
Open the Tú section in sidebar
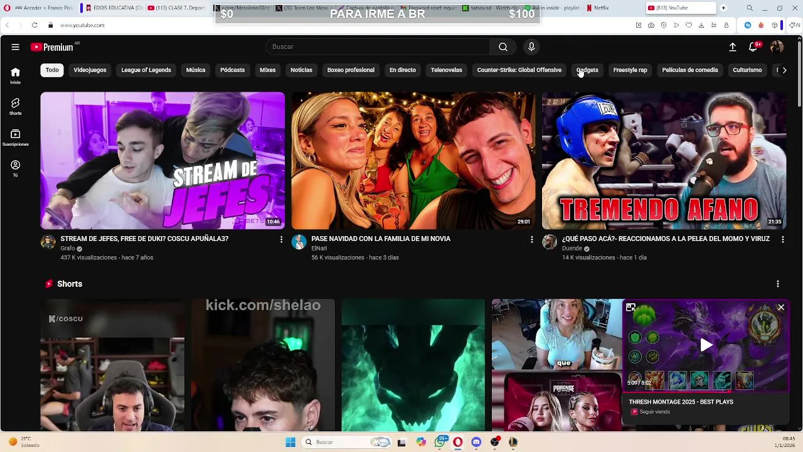pos(15,168)
